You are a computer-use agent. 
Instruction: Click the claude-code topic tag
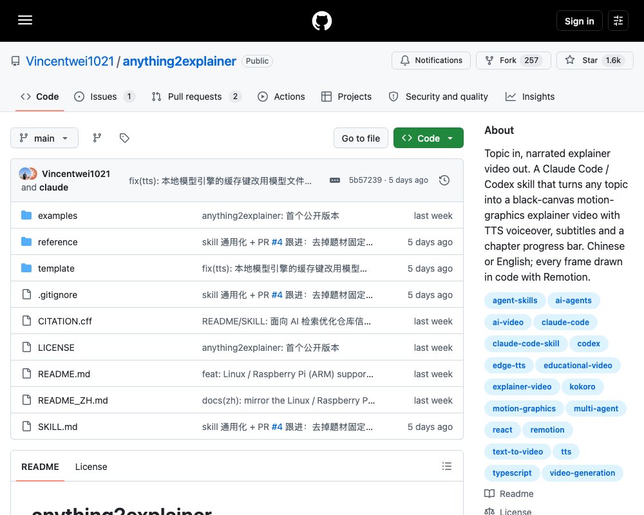click(565, 322)
